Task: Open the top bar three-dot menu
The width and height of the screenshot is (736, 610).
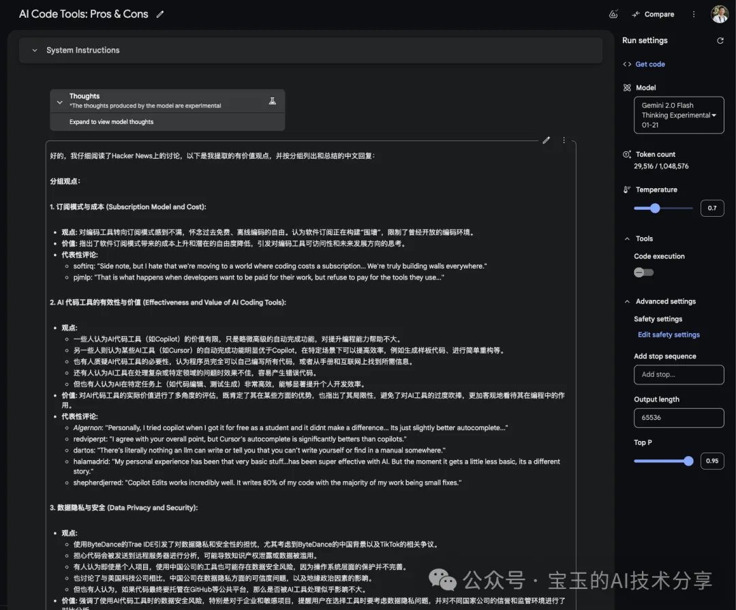Action: [694, 14]
